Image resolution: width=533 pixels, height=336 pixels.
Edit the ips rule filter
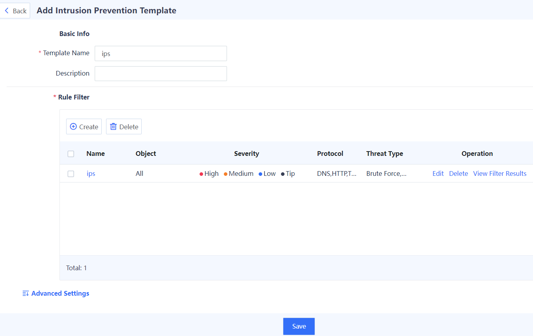point(438,173)
